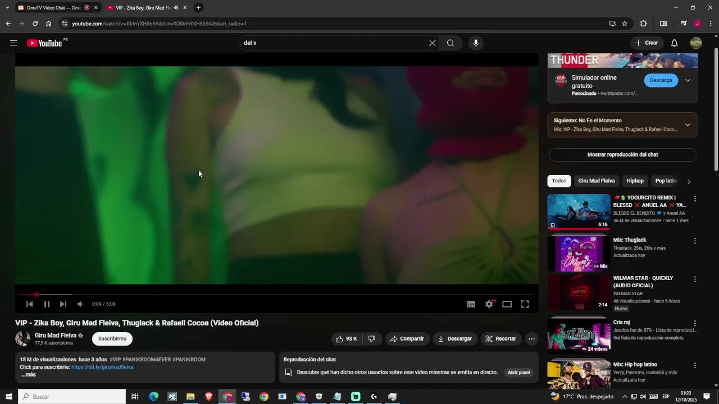Image resolution: width=719 pixels, height=404 pixels.
Task: Clear the search text with the X icon
Action: tap(433, 43)
